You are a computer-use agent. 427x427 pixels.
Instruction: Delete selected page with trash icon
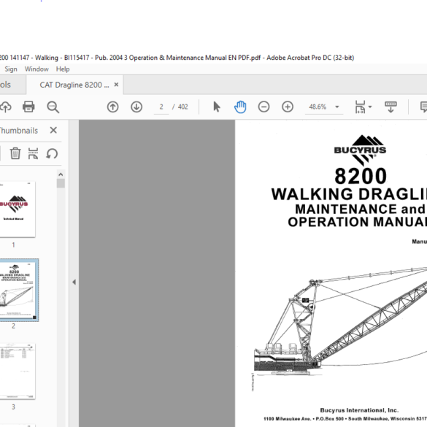click(x=15, y=153)
